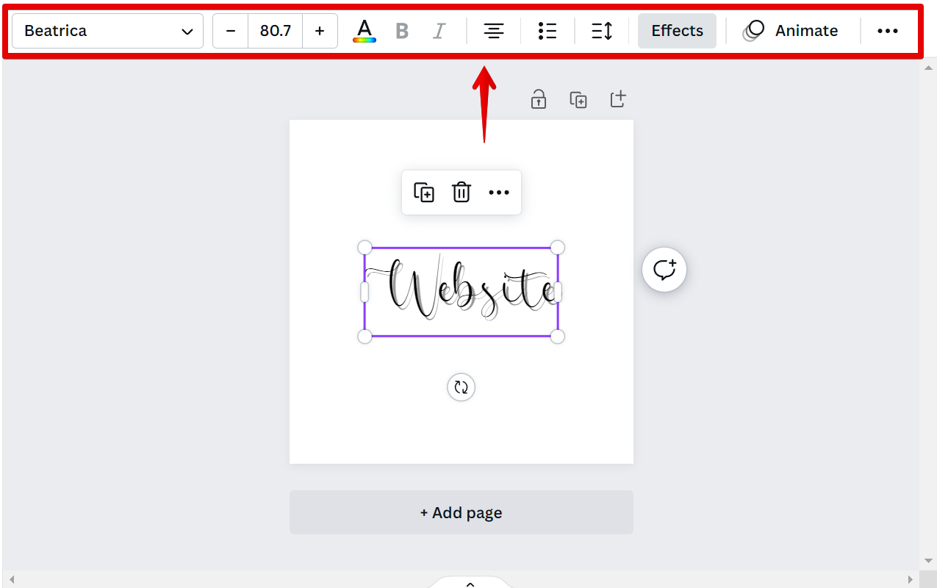Decrease font size with minus button
This screenshot has height=588, width=937.
tap(231, 31)
